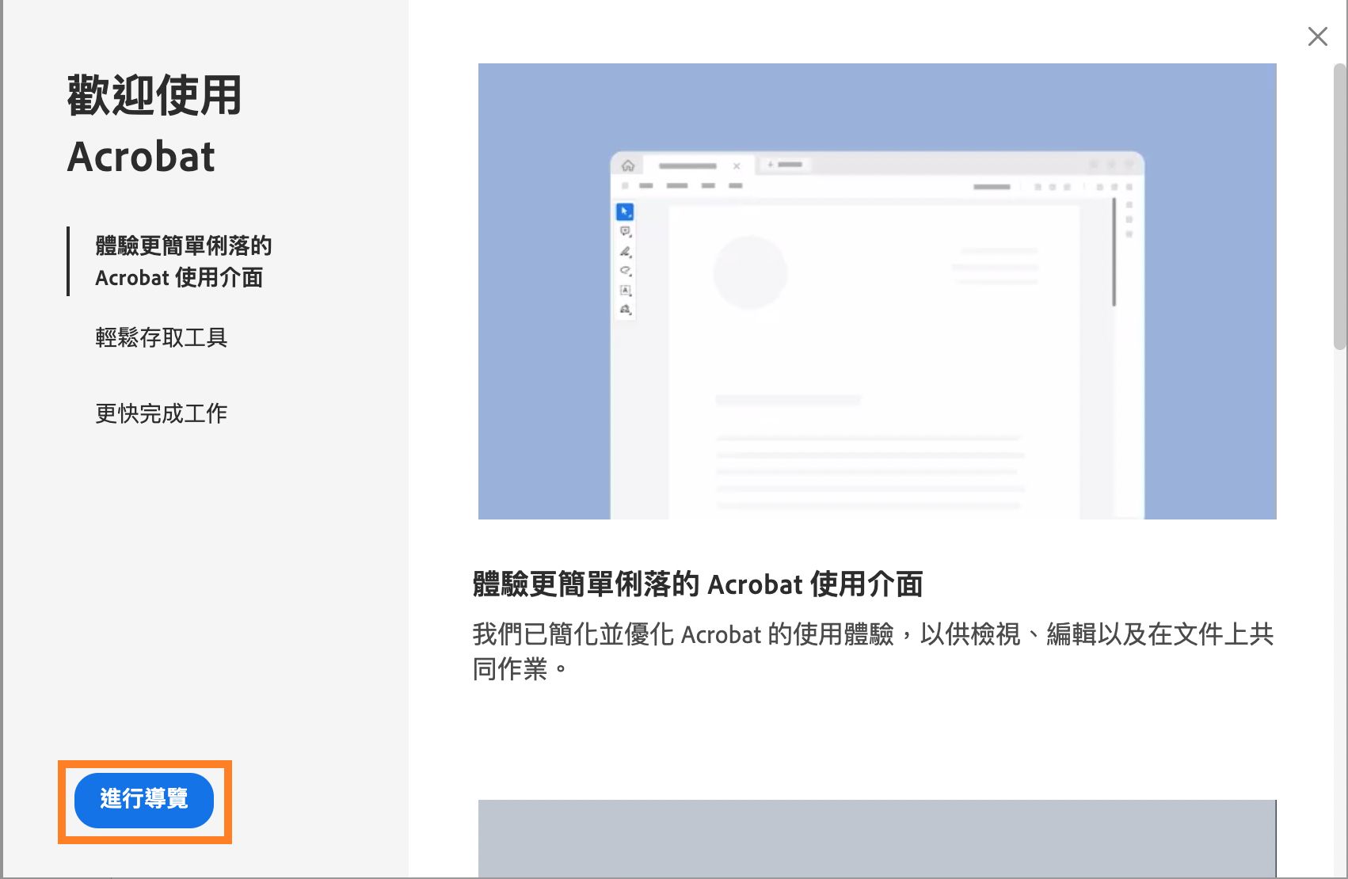
Task: Select the blue arrow Selection tool in the preview toolbar
Action: tap(625, 211)
